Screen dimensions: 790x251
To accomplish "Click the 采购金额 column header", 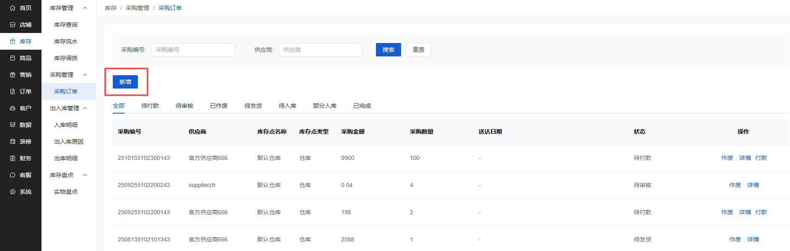I will [353, 132].
